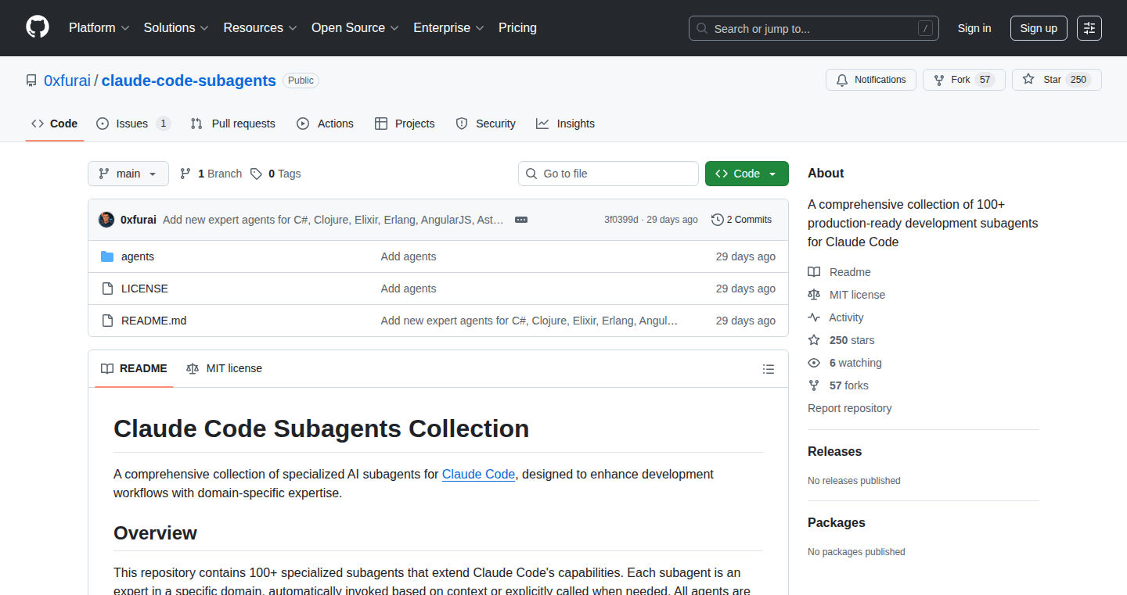This screenshot has width=1127, height=595.
Task: Switch to the Projects tab
Action: coord(405,124)
